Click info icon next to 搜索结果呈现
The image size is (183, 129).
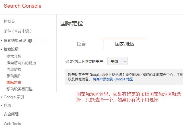[30, 41]
